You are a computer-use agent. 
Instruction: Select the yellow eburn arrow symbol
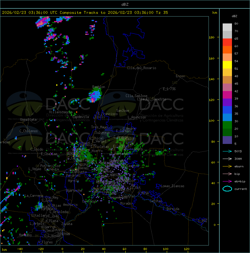coord(227,166)
